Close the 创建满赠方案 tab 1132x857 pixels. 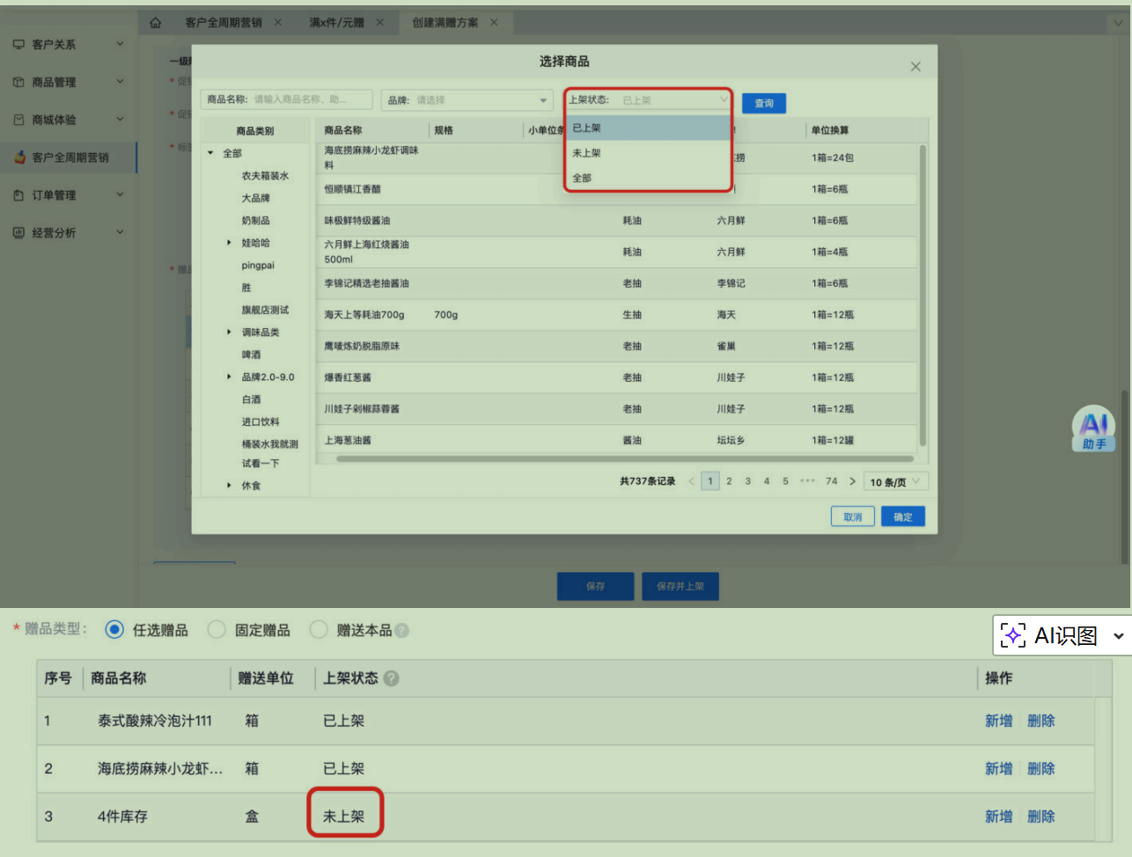(x=494, y=23)
